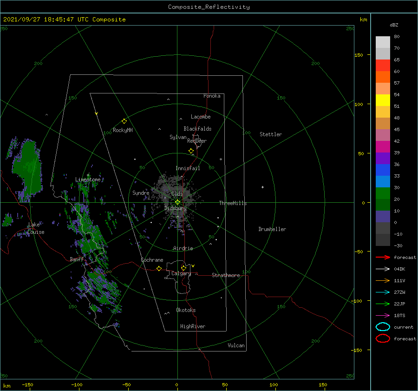Select the orange 111V arrow icon
Viewport: 418px width, 391px height.
(383, 280)
